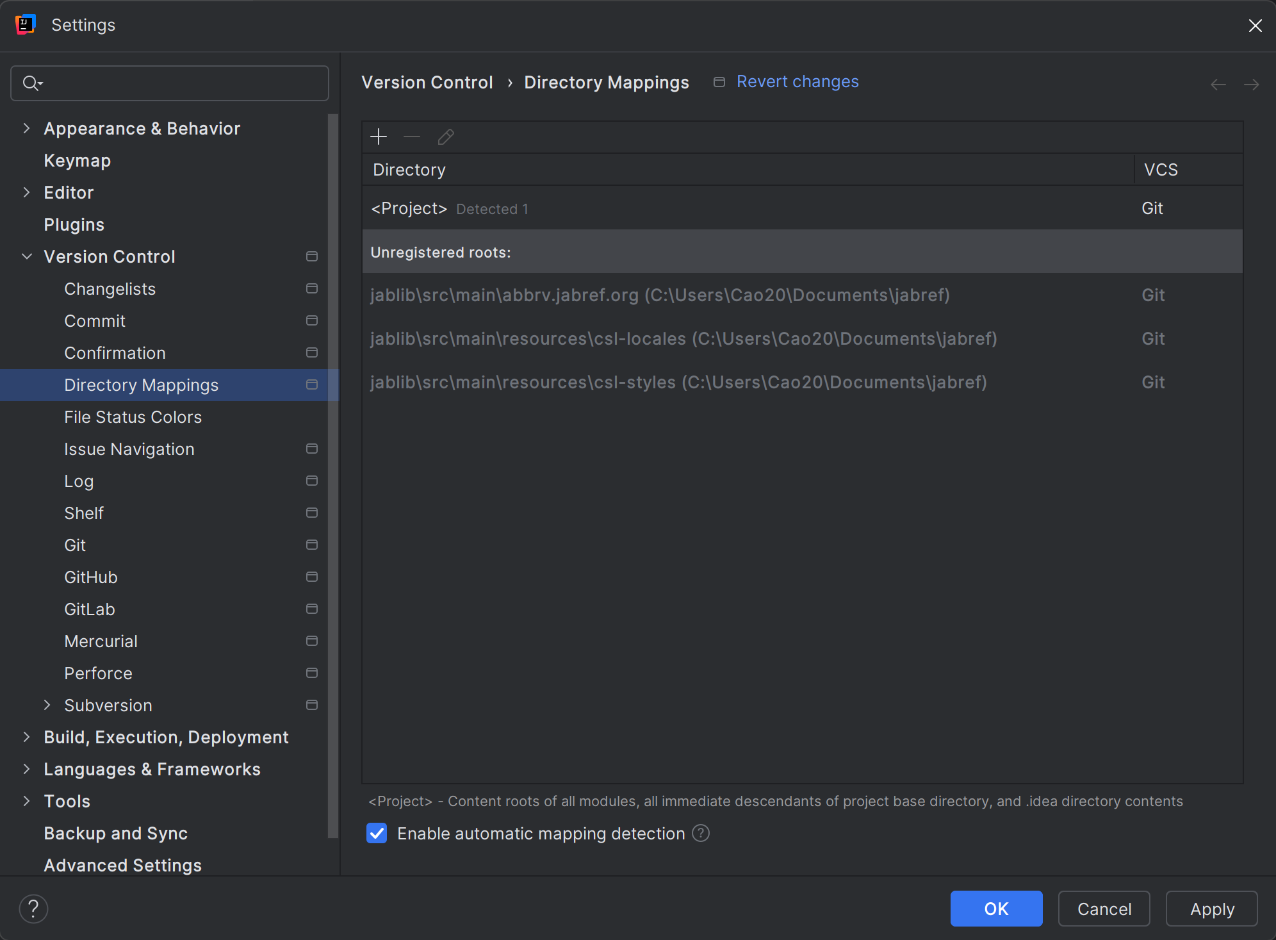Click project-level icon beside GitHub

(x=312, y=577)
